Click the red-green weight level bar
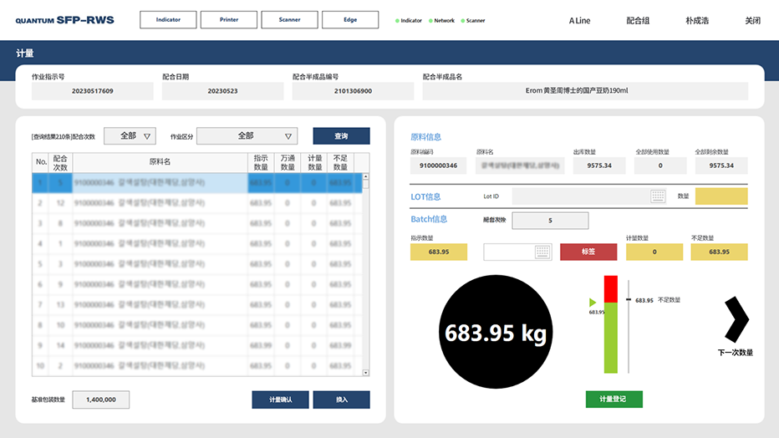Image resolution: width=779 pixels, height=438 pixels. [609, 324]
